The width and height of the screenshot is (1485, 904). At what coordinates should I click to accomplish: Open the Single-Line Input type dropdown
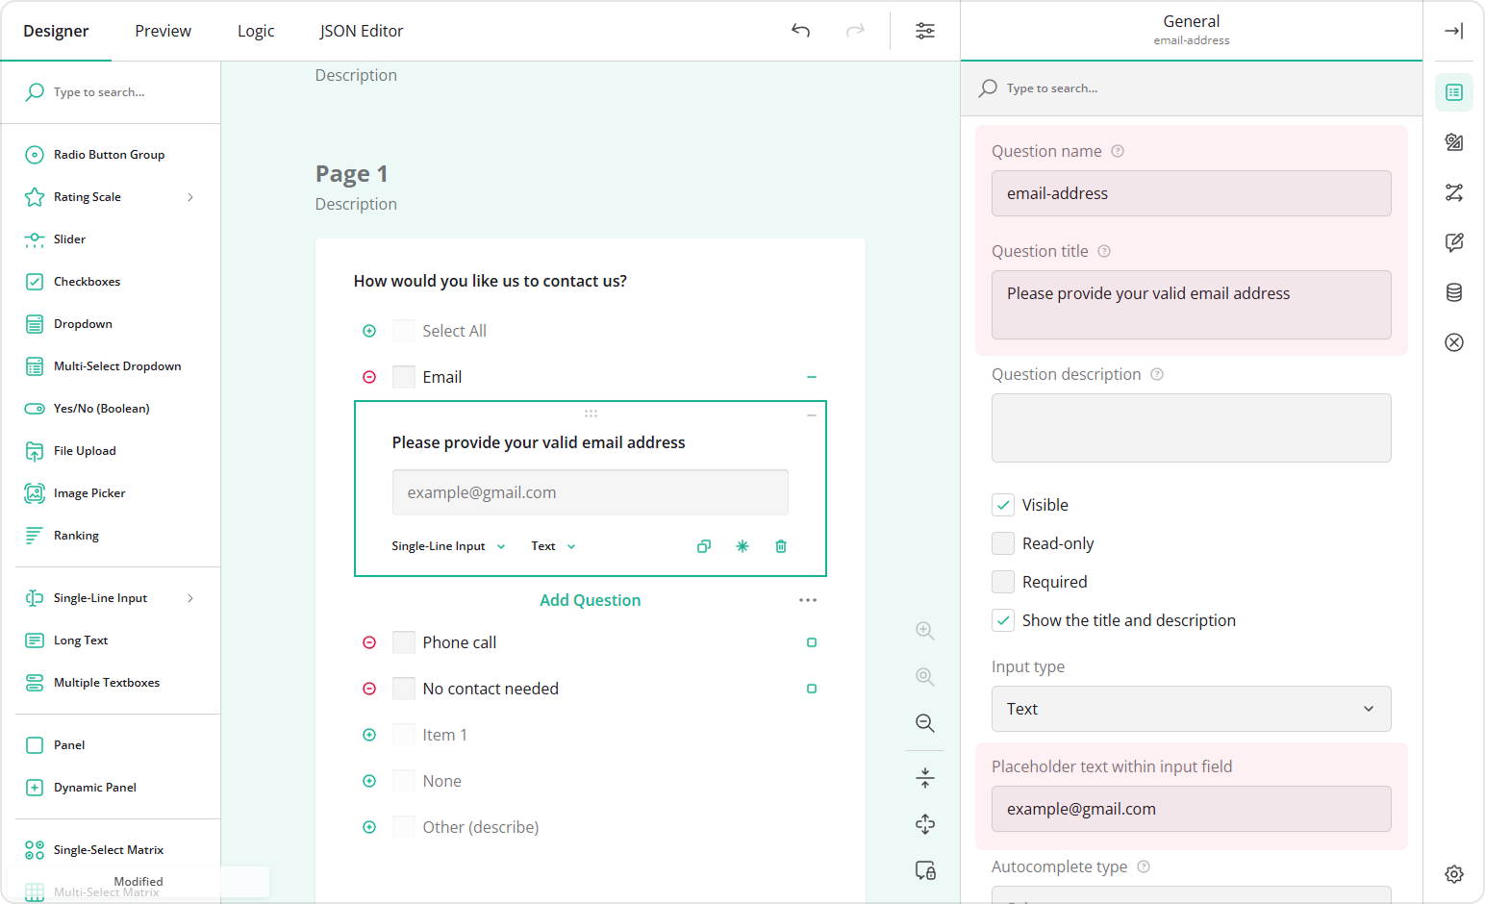tap(448, 545)
